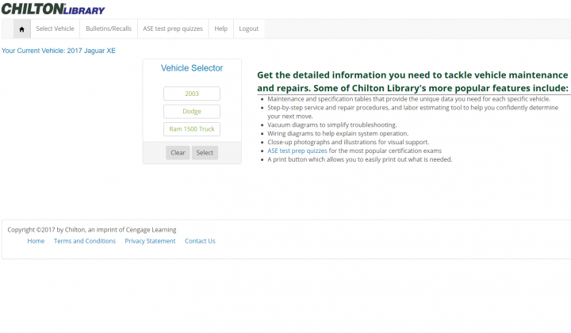Open the Privacy Statement link
Screen dimensions: 571x333
150,241
